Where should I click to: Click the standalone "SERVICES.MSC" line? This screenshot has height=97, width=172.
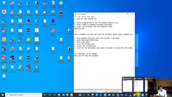[x=79, y=29]
